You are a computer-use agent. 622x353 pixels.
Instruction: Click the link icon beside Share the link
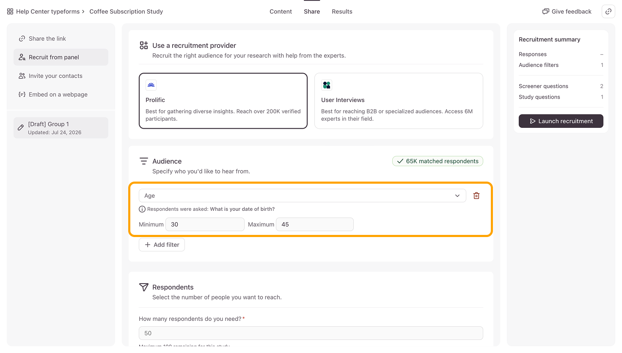click(x=22, y=39)
